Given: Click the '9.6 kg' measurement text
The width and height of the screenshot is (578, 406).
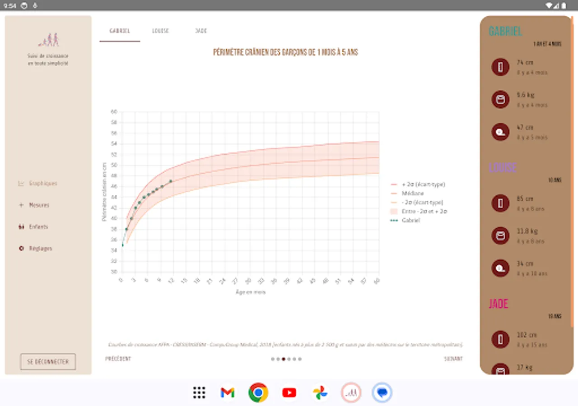Looking at the screenshot, I should click(526, 95).
